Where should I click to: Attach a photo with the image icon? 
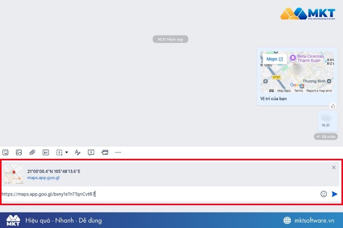click(19, 152)
